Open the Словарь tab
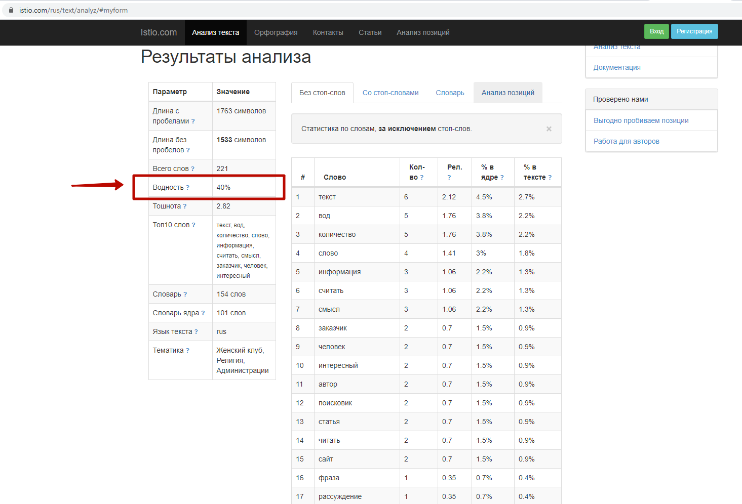Viewport: 742px width, 504px height. click(450, 93)
